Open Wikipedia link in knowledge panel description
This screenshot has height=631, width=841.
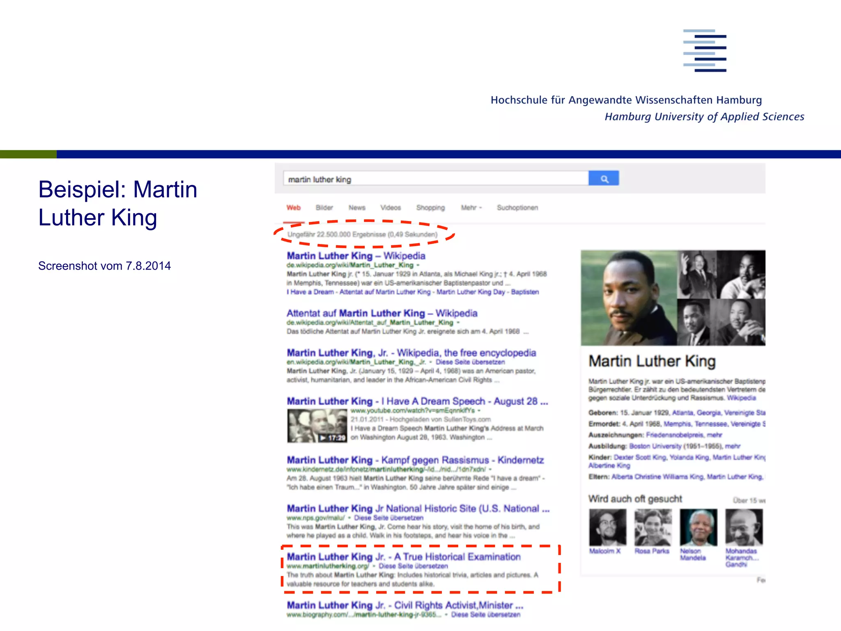click(x=742, y=398)
